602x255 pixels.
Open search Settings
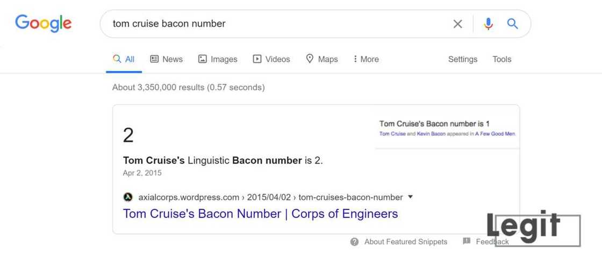coord(462,59)
